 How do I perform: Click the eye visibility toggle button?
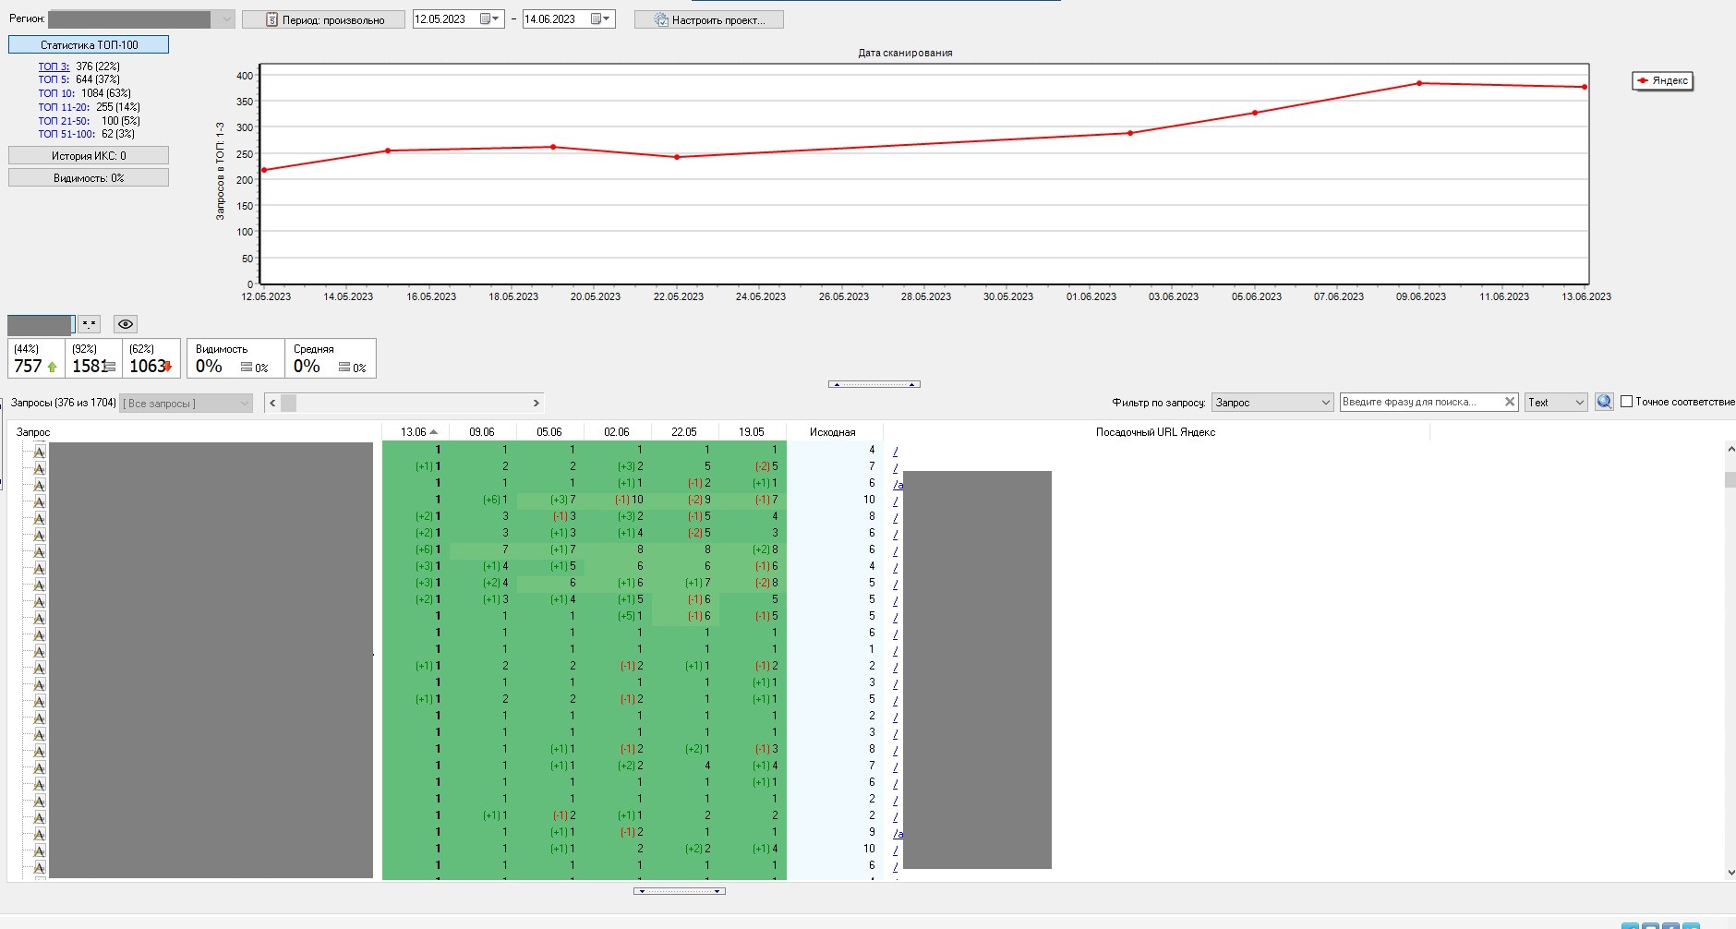[x=126, y=324]
